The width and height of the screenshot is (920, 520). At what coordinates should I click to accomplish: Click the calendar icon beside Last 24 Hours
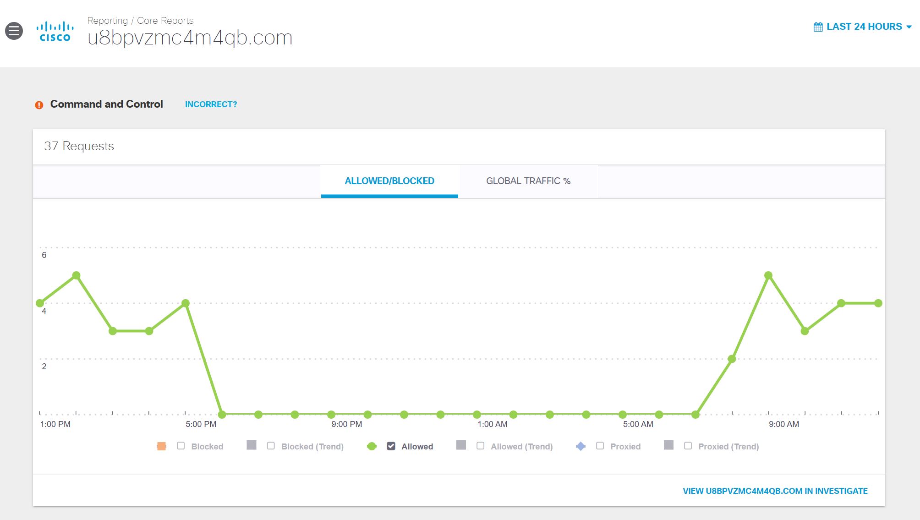[x=818, y=27]
